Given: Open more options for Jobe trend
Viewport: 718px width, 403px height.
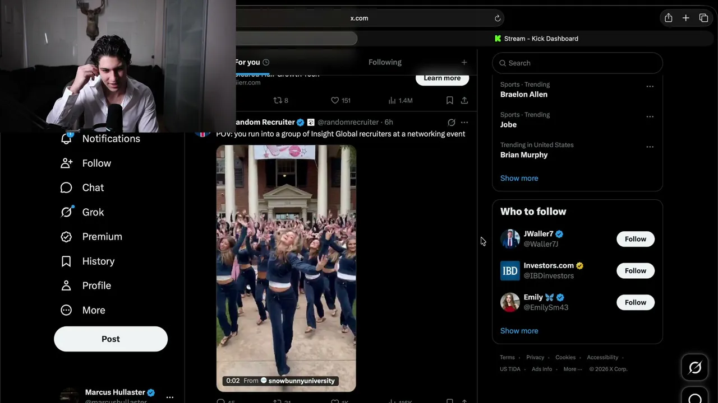Looking at the screenshot, I should tap(650, 117).
